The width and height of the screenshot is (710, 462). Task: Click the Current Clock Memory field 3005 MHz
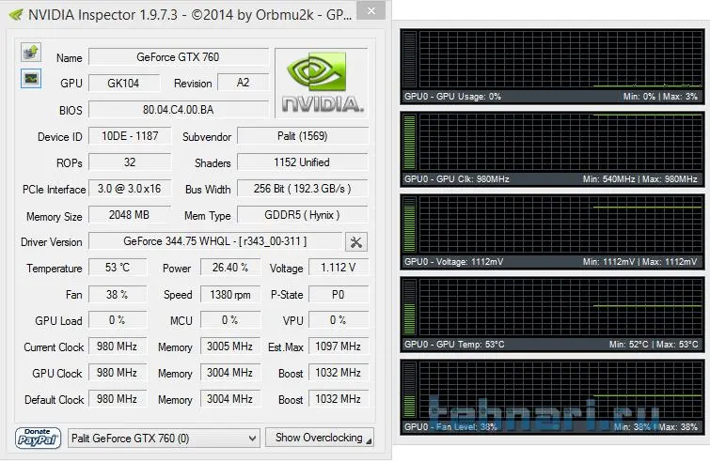(x=230, y=346)
